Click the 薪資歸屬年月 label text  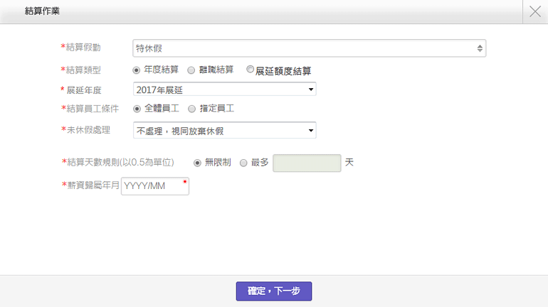(x=93, y=185)
